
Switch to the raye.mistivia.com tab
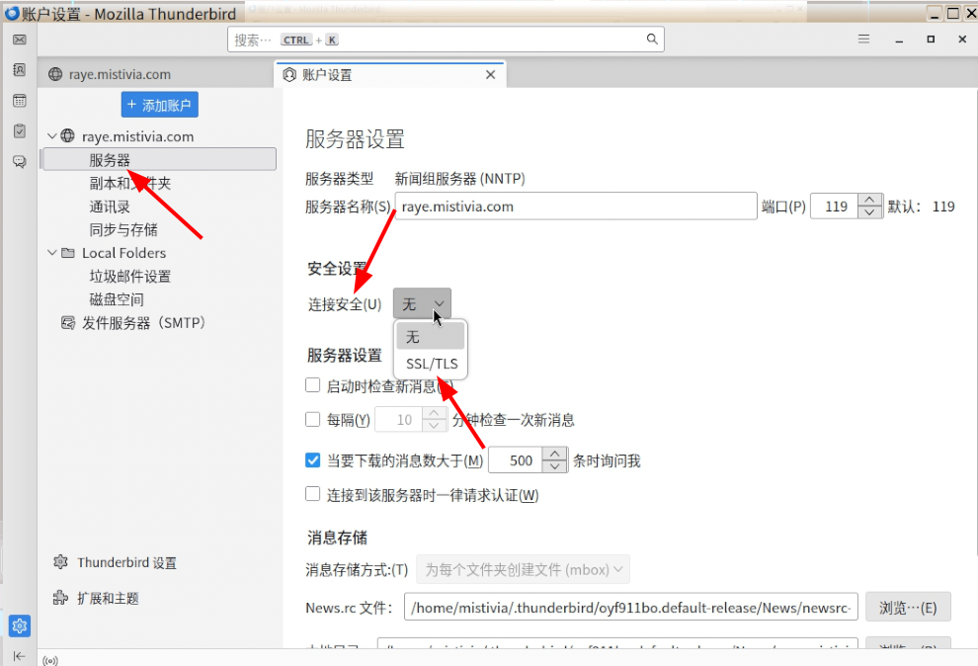click(156, 74)
